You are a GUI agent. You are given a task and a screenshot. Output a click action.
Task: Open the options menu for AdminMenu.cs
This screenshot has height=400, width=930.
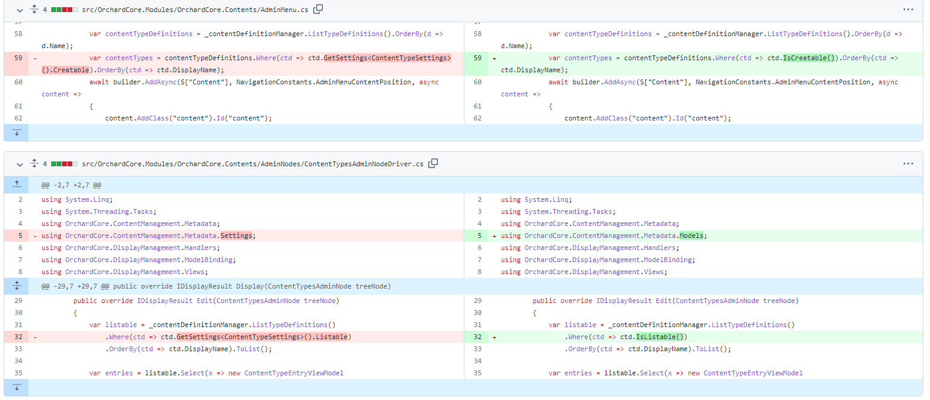click(x=908, y=10)
